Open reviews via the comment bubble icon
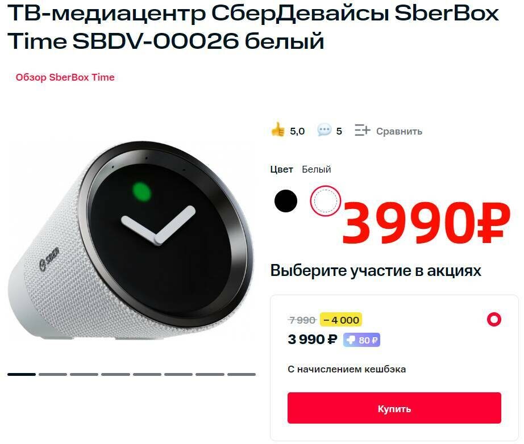Screen dimensions: 524x444 pyautogui.click(x=324, y=130)
